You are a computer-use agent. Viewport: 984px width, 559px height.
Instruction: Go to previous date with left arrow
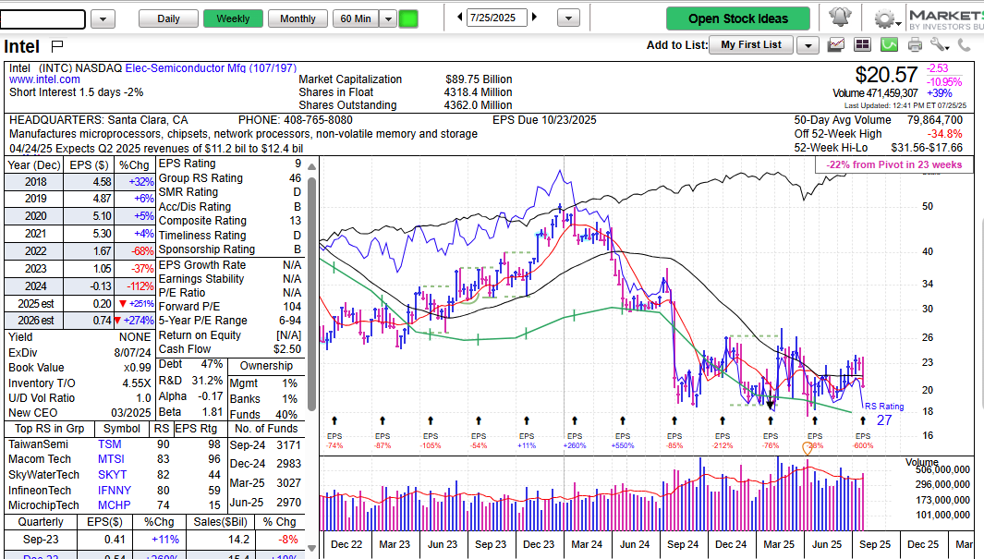tap(460, 18)
